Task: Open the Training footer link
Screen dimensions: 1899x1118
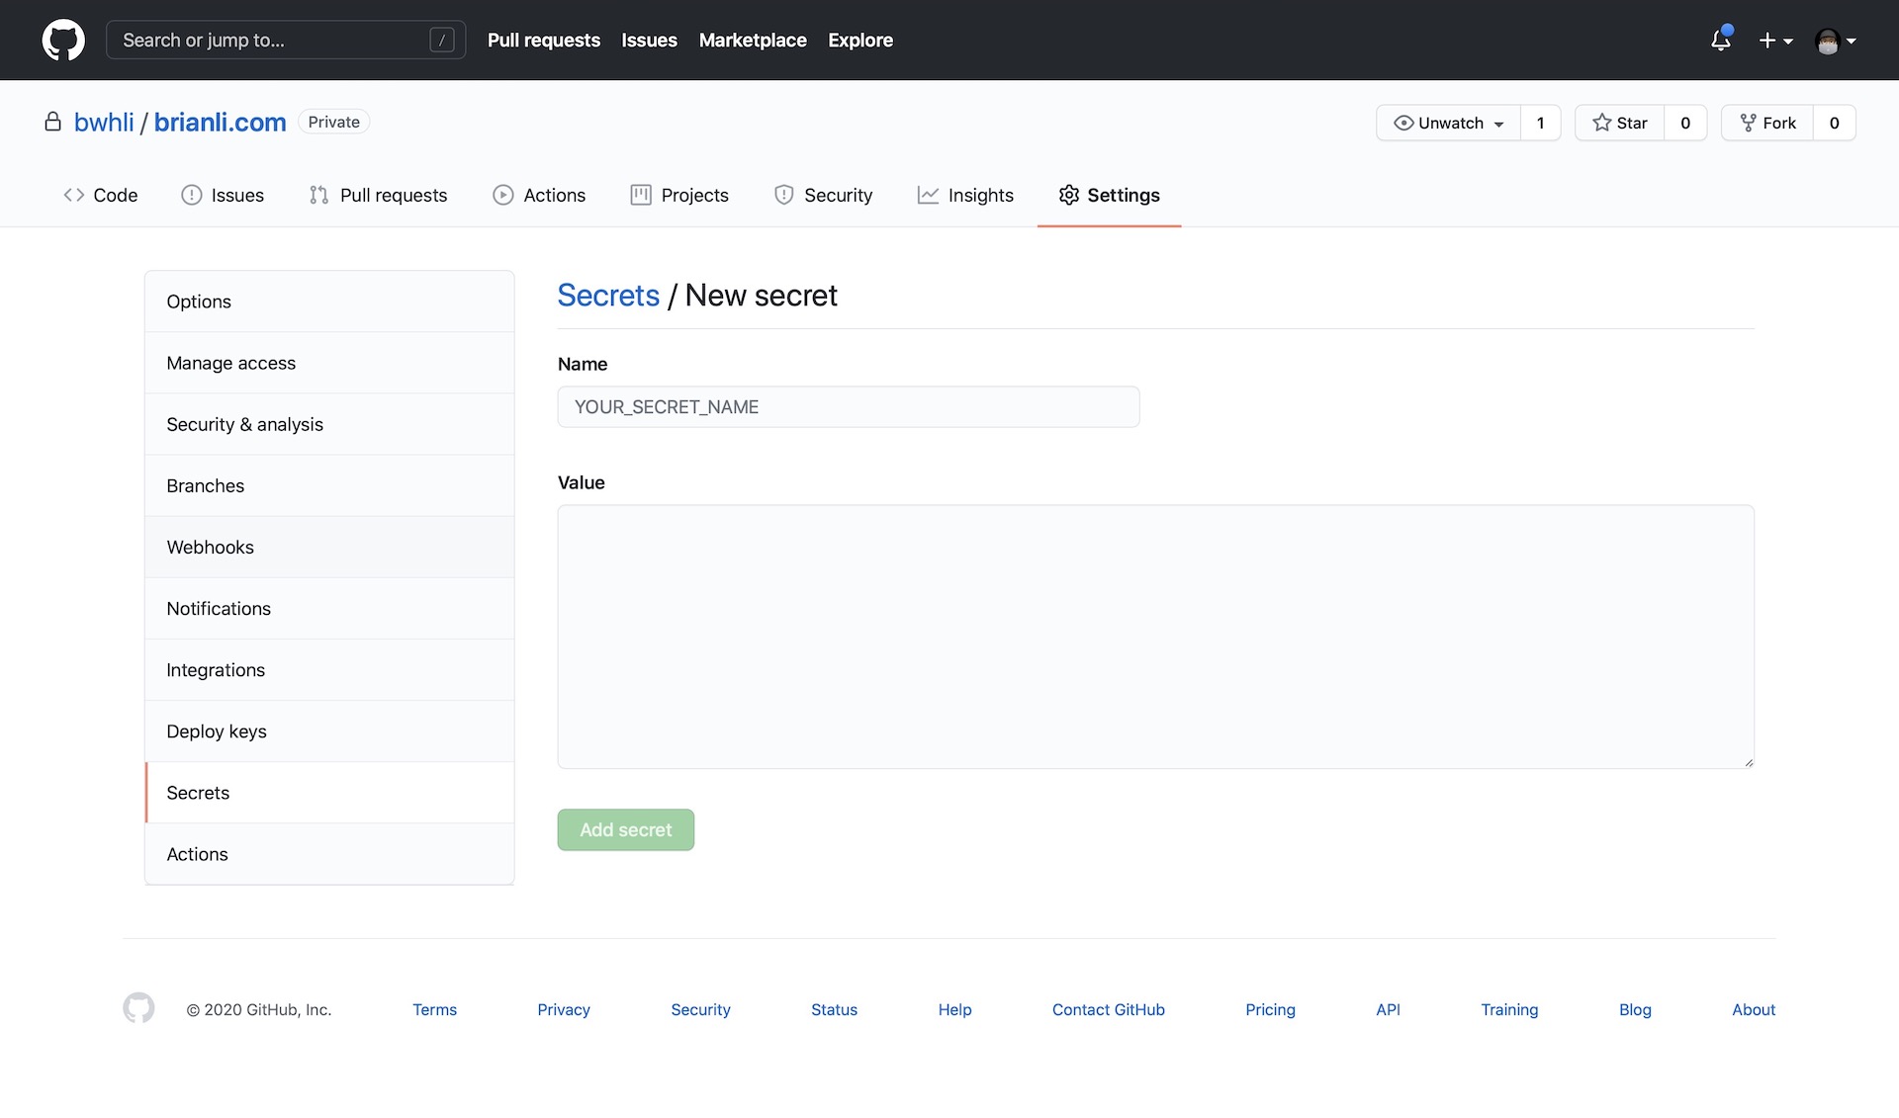Action: [1509, 1009]
